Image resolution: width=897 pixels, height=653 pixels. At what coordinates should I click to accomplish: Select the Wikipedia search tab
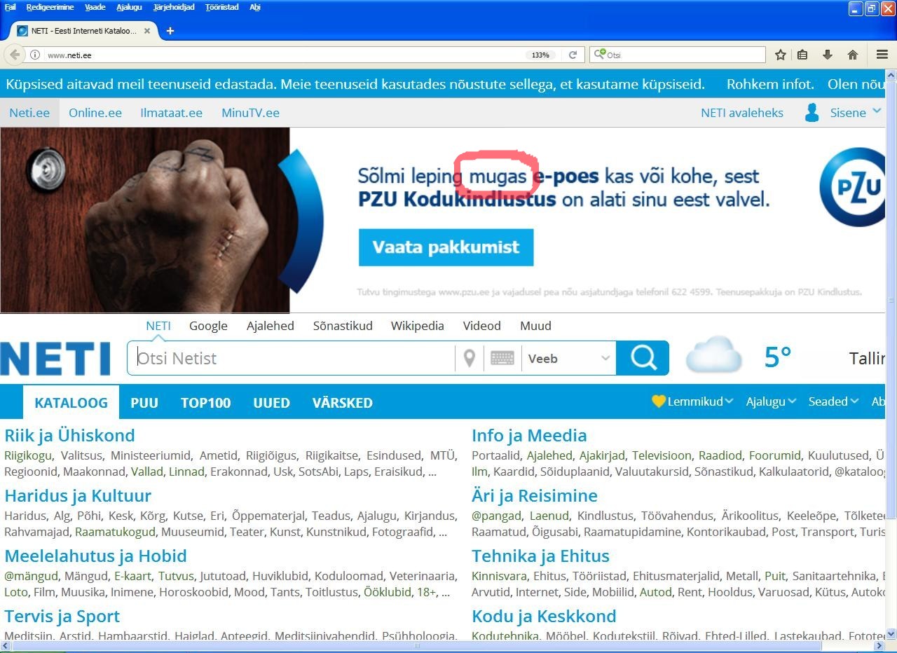tap(417, 326)
